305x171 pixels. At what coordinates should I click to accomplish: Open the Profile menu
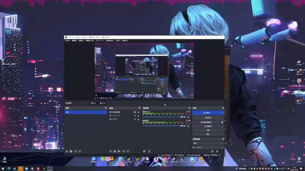click(100, 41)
